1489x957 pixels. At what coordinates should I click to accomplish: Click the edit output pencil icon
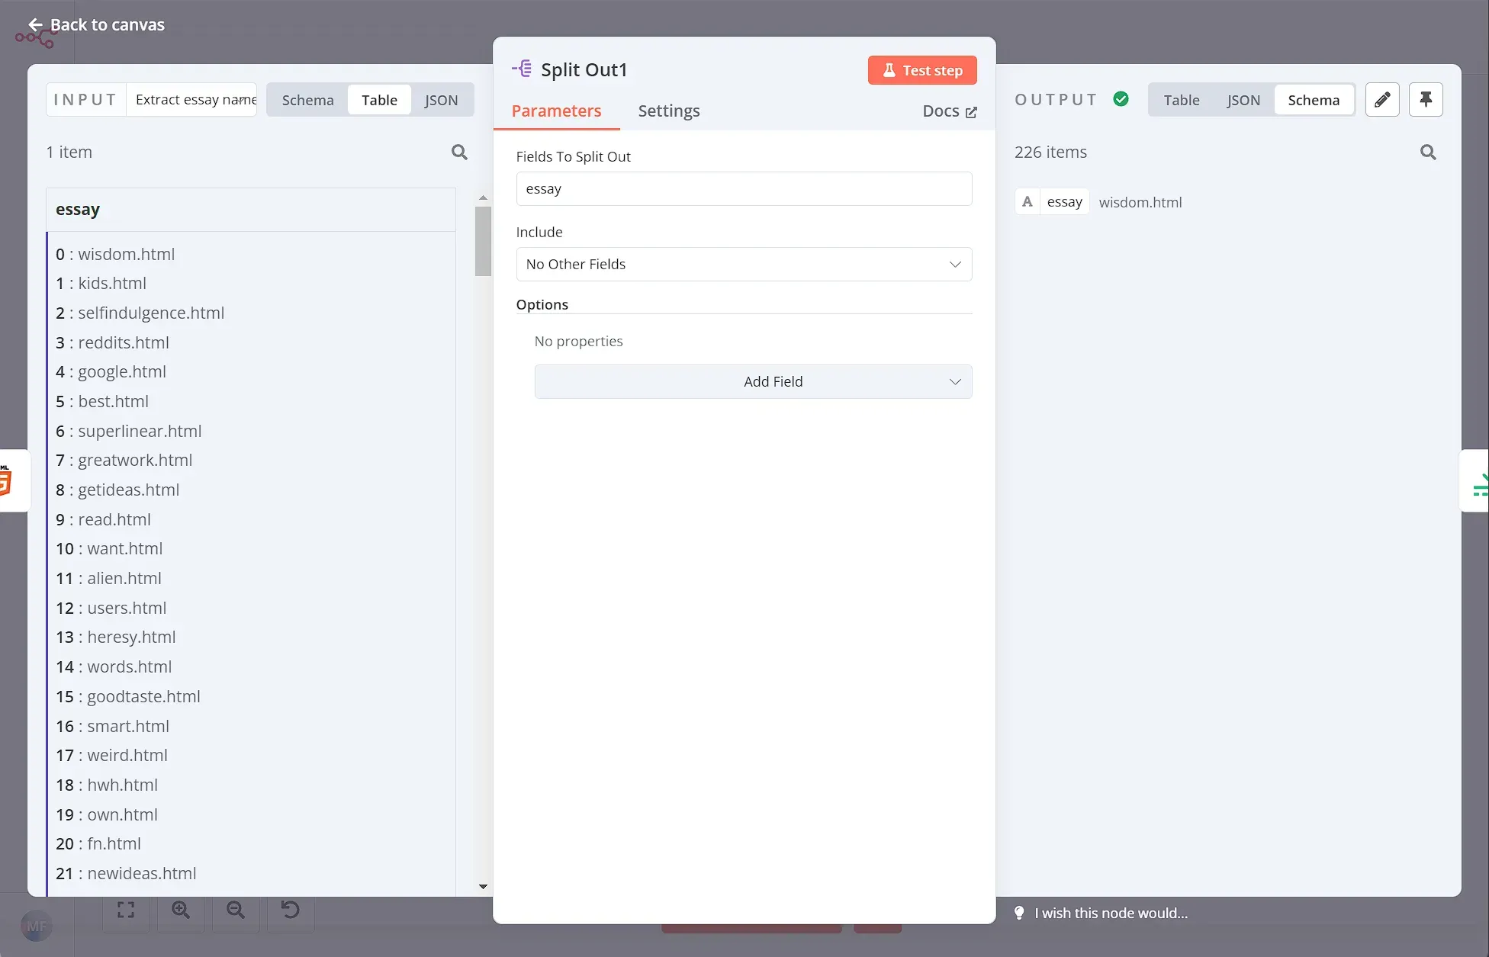1381,100
